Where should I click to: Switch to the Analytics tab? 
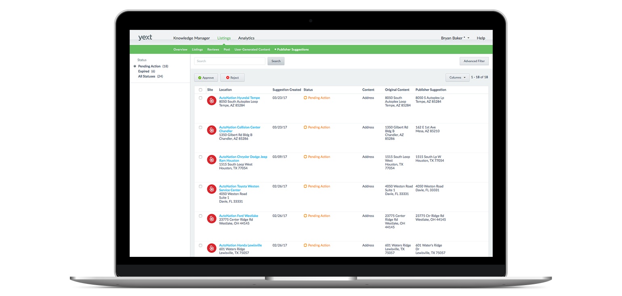click(246, 38)
